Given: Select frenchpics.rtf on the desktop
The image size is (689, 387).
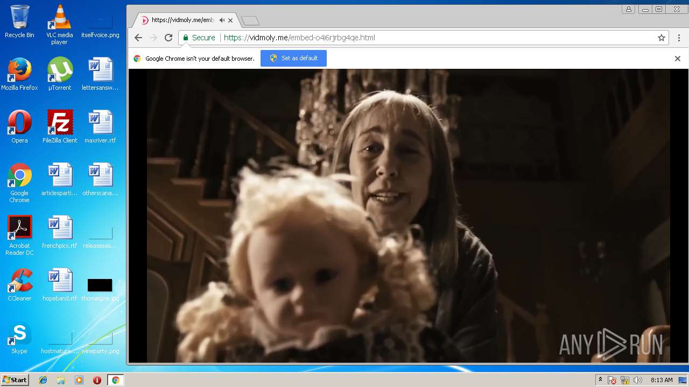Looking at the screenshot, I should tap(59, 232).
